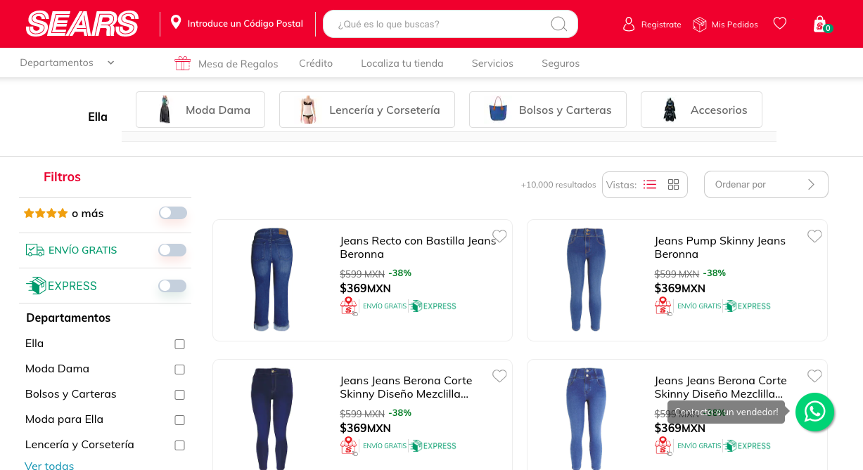
Task: Select Lencería y Corsetería category tile
Action: point(367,110)
